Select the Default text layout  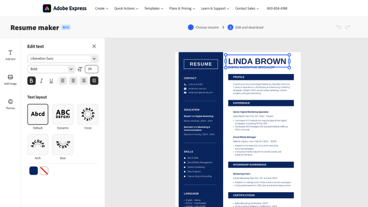click(x=38, y=114)
